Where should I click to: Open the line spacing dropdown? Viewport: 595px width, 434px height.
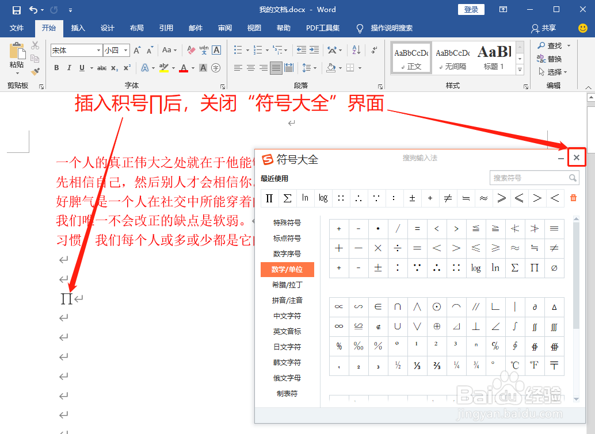pos(309,68)
